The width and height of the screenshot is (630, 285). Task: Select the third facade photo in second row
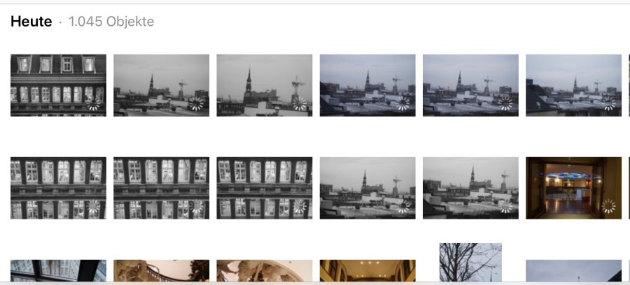264,187
